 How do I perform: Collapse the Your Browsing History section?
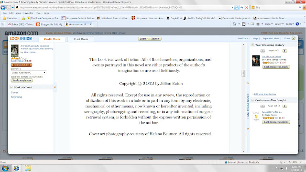(x=252, y=45)
